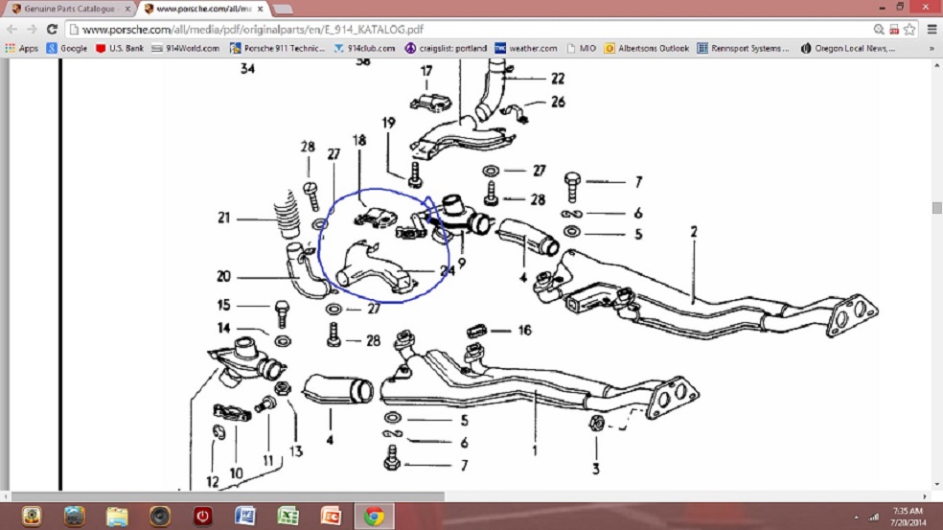The image size is (943, 530).
Task: Click the Chrome icon in the taskbar
Action: pyautogui.click(x=374, y=516)
